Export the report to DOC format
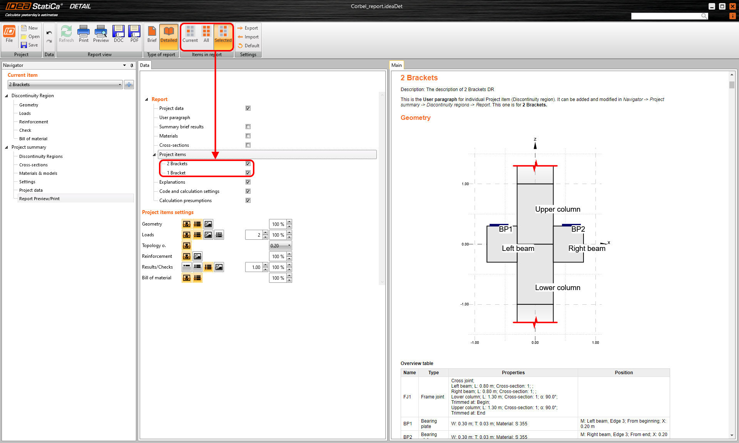 118,34
